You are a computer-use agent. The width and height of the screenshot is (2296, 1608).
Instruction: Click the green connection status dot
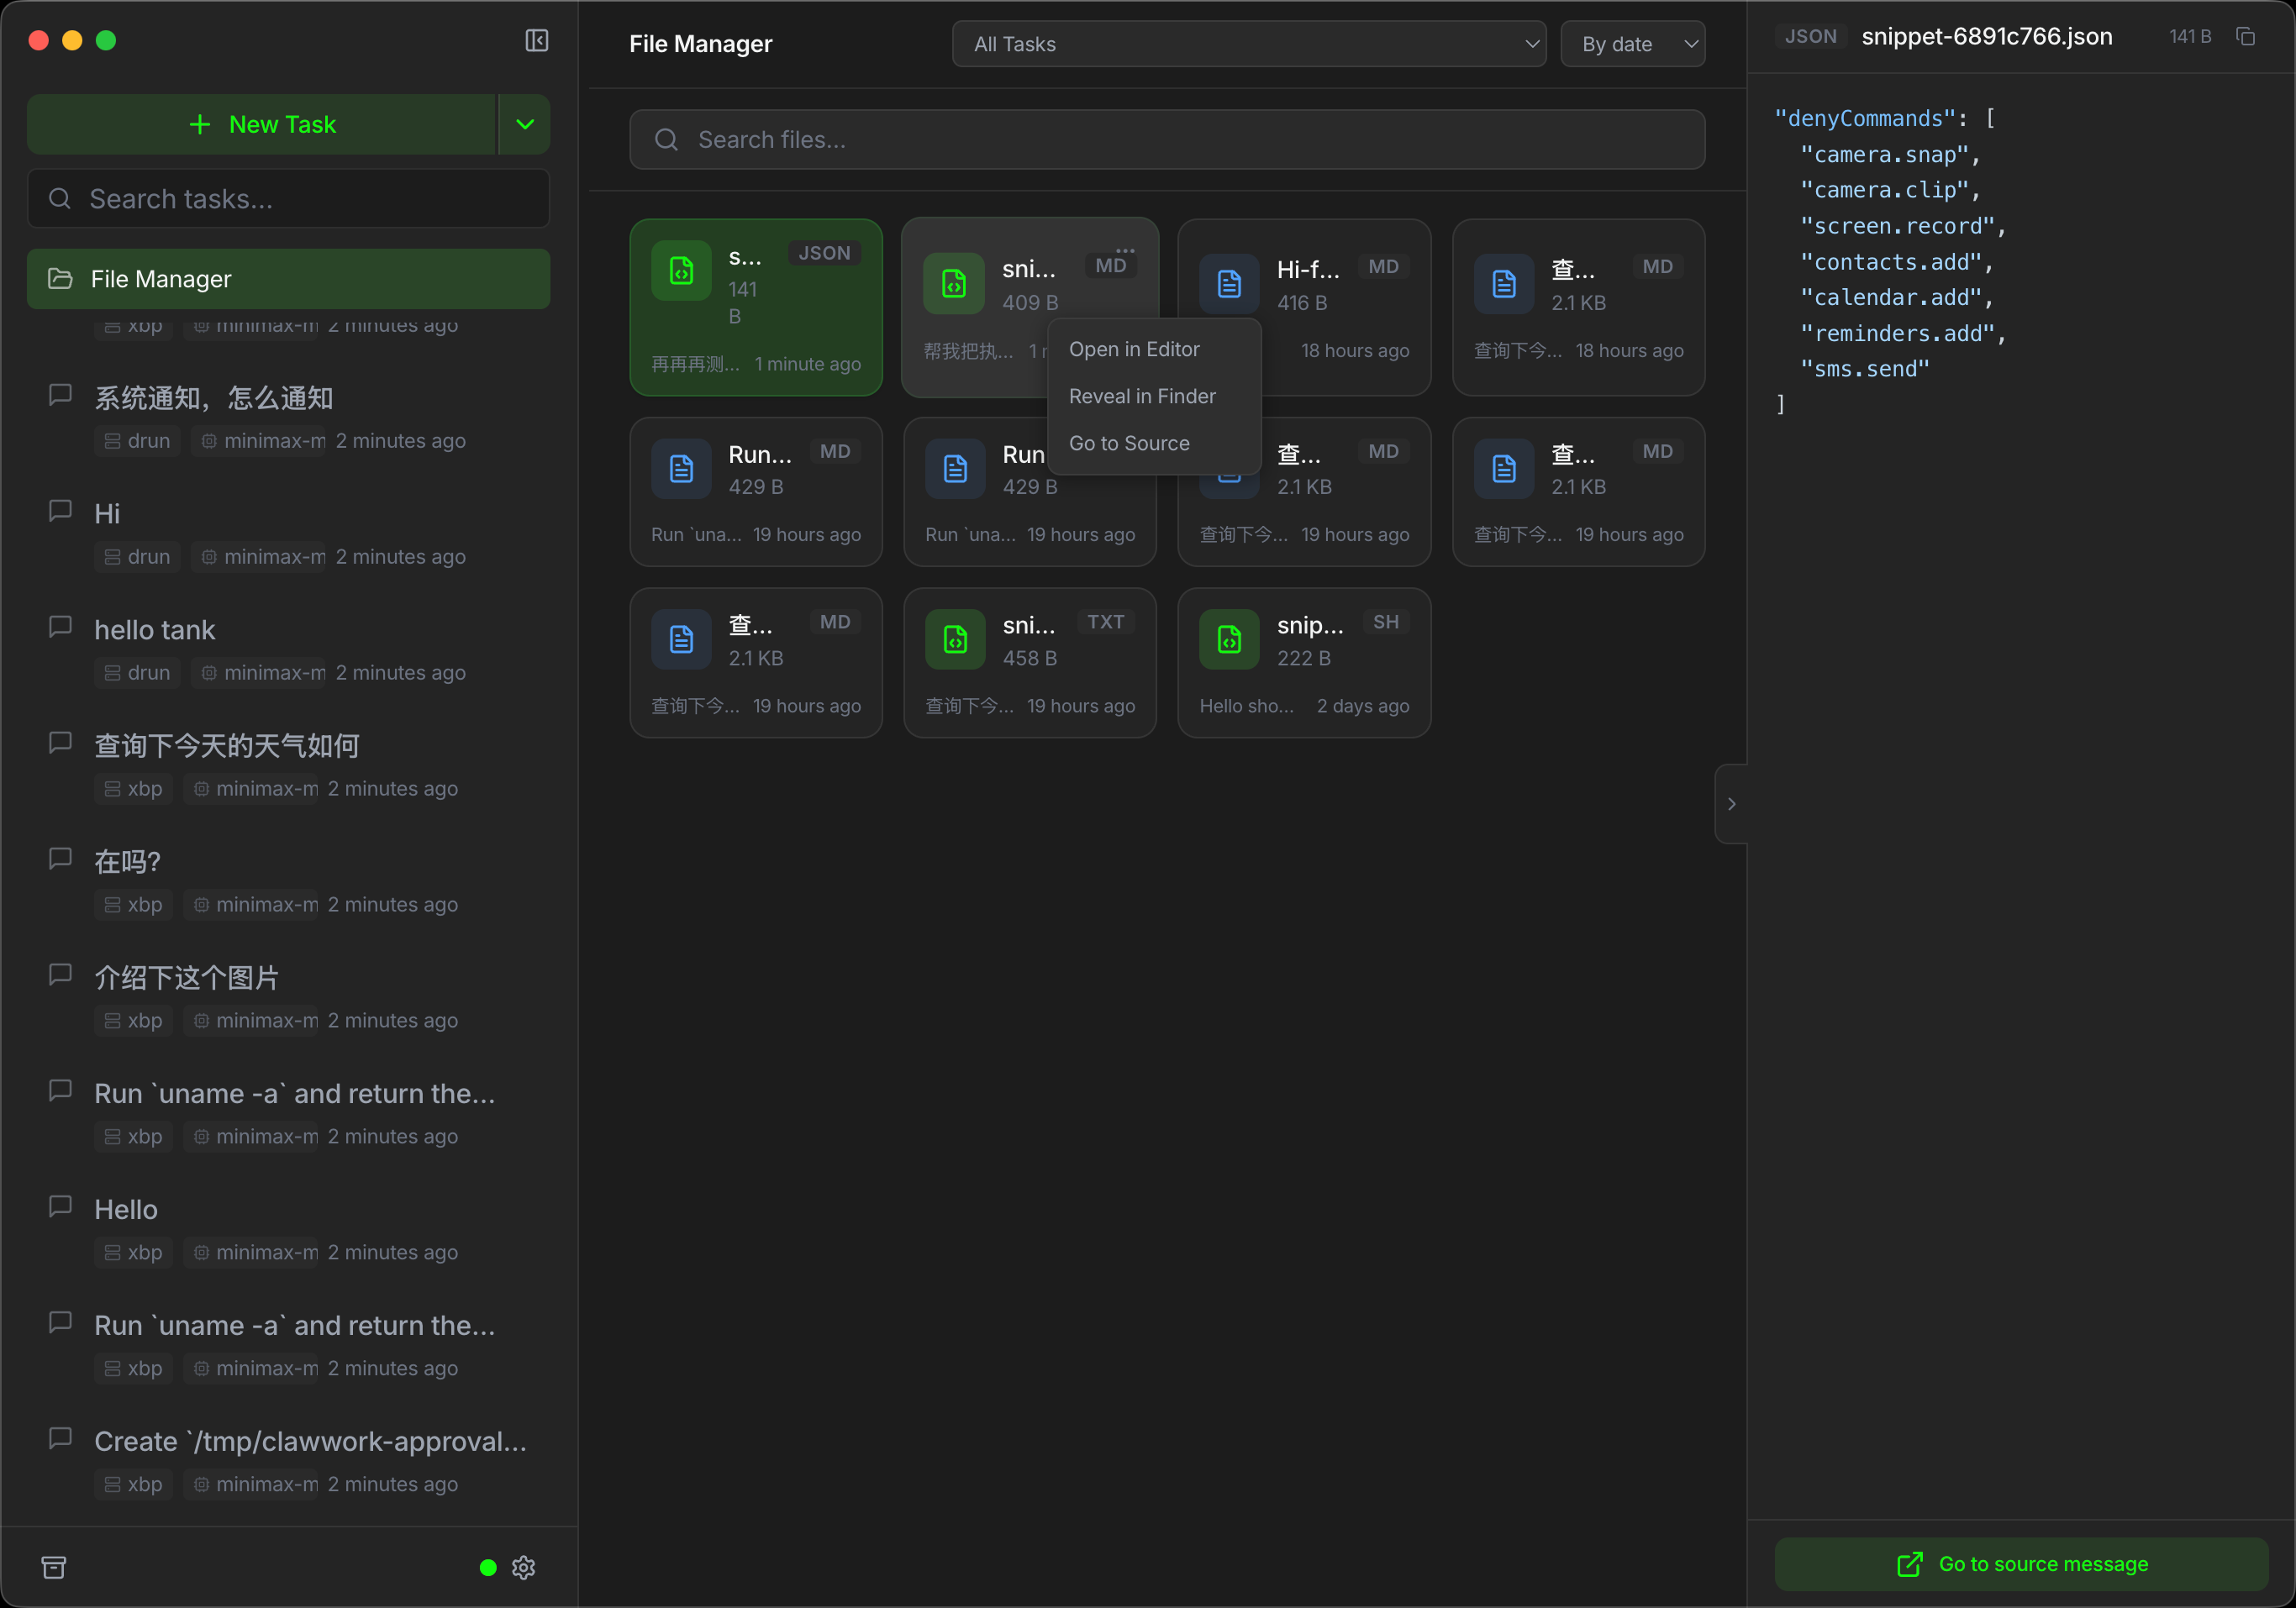(x=488, y=1566)
